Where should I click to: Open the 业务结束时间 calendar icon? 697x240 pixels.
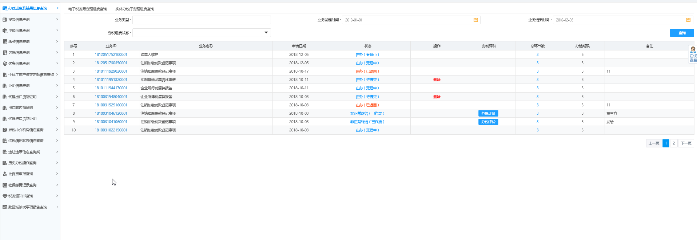[688, 20]
